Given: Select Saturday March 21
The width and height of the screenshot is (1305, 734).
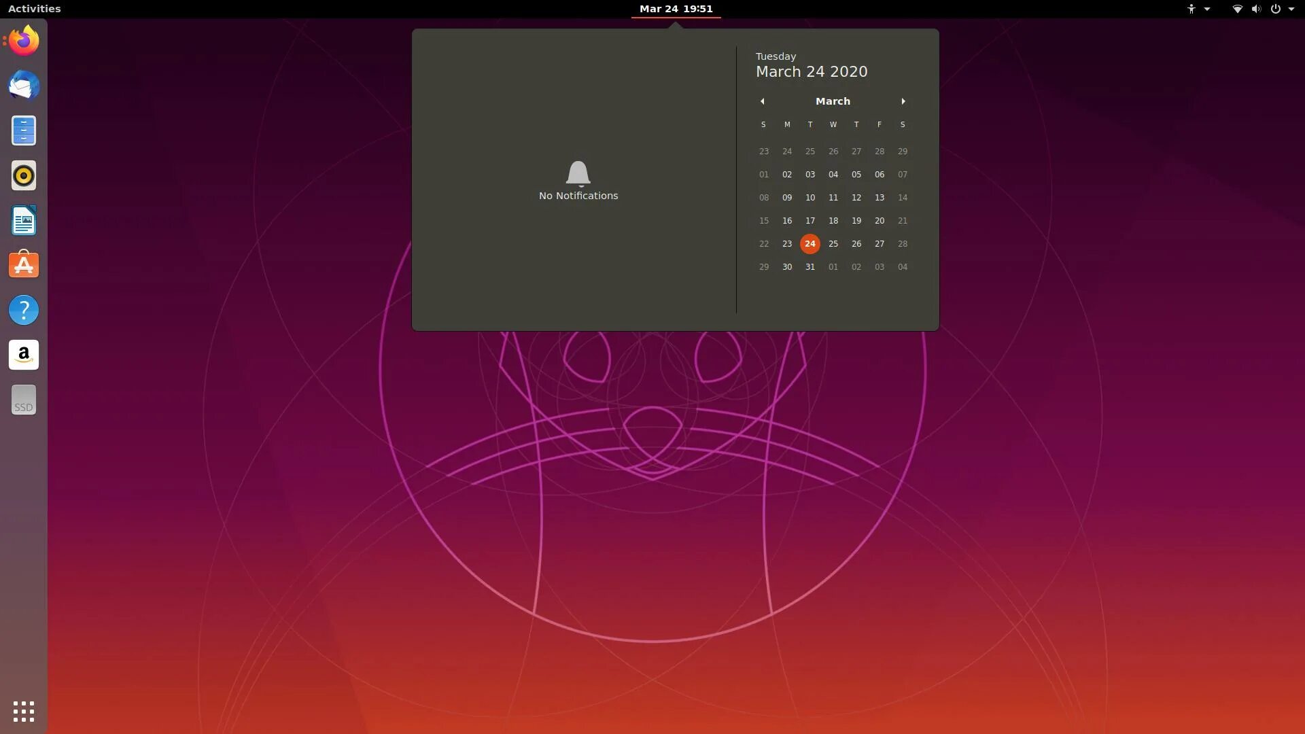Looking at the screenshot, I should [x=902, y=220].
